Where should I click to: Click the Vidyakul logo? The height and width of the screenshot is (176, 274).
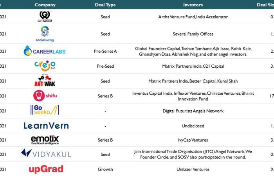pyautogui.click(x=46, y=153)
